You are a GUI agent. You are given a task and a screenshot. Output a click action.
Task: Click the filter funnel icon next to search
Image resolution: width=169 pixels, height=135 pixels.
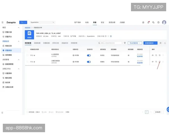pyautogui.click(x=125, y=43)
